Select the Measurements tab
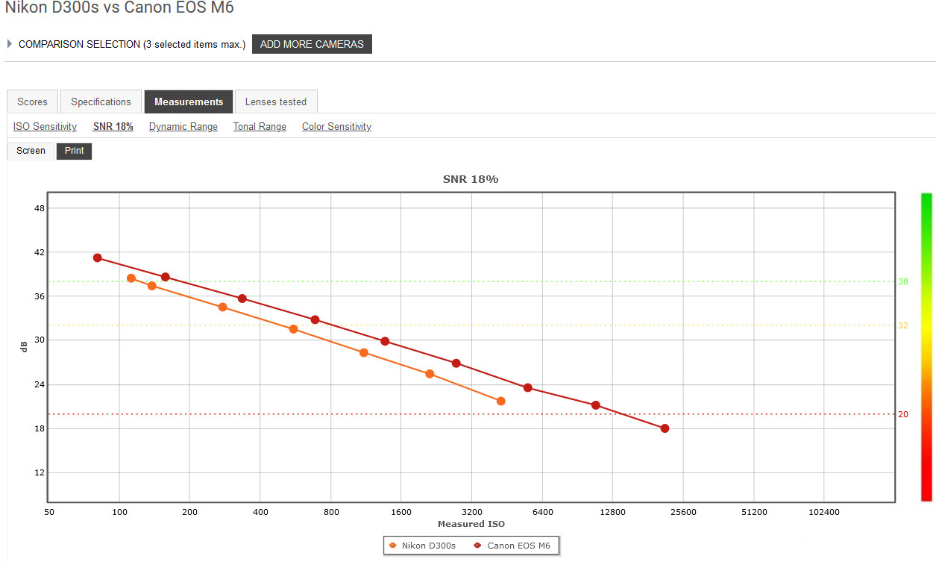This screenshot has width=936, height=562. [189, 102]
